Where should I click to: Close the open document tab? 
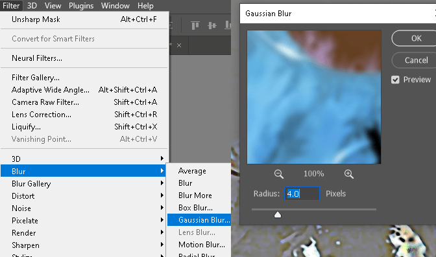click(x=179, y=45)
